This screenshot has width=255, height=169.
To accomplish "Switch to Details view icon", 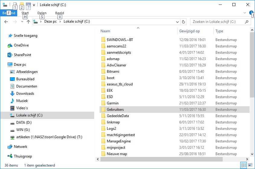I will point(244,165).
